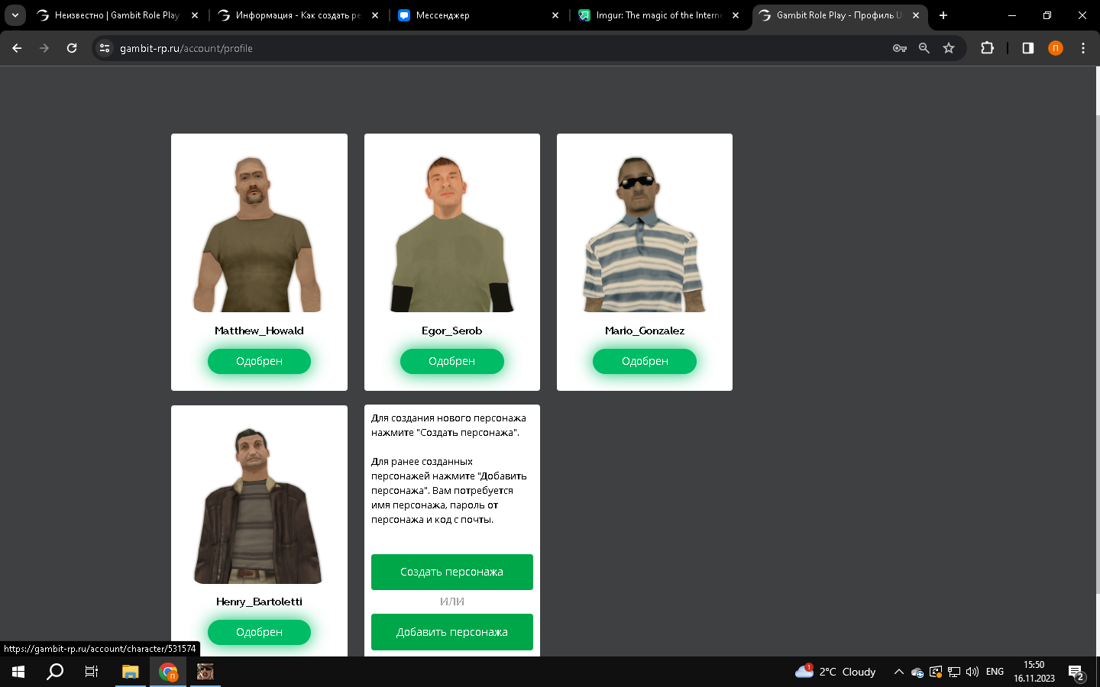Viewport: 1100px width, 687px height.
Task: Switch to the Мессенджер tab
Action: click(474, 15)
